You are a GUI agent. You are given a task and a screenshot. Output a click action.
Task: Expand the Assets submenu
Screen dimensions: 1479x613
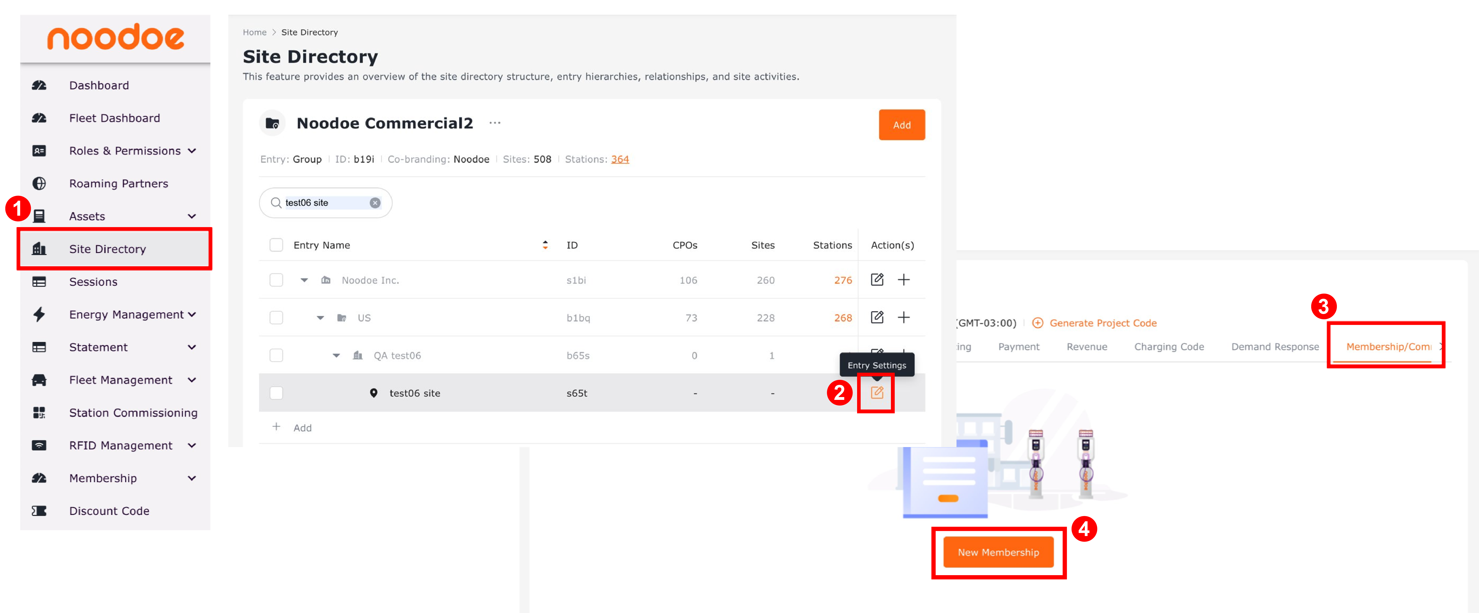tap(192, 216)
